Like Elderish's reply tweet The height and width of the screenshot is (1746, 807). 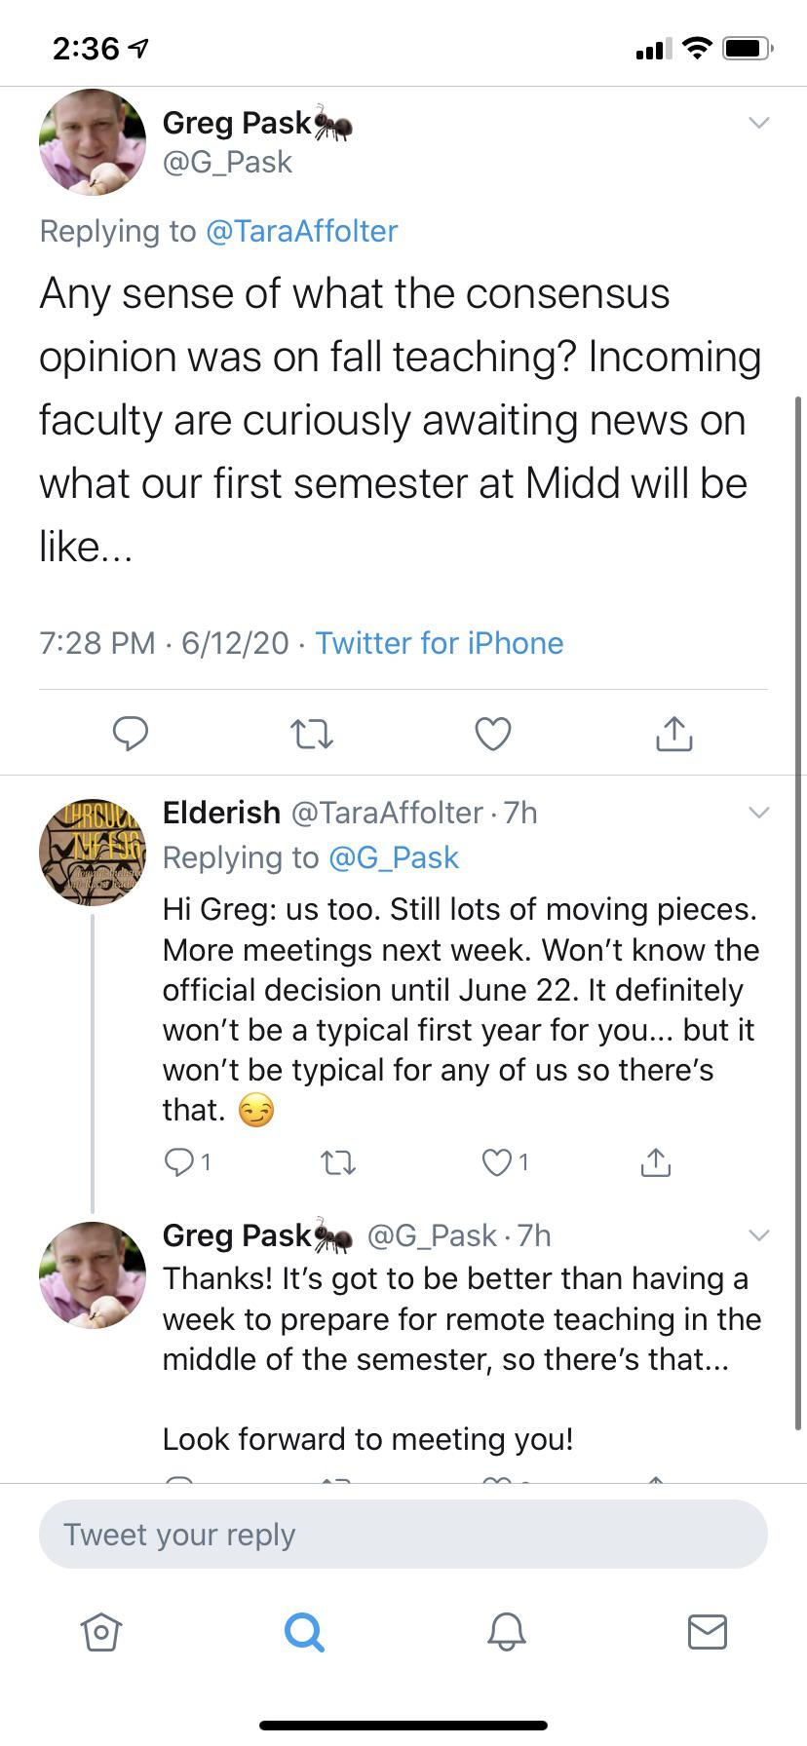click(x=498, y=1161)
